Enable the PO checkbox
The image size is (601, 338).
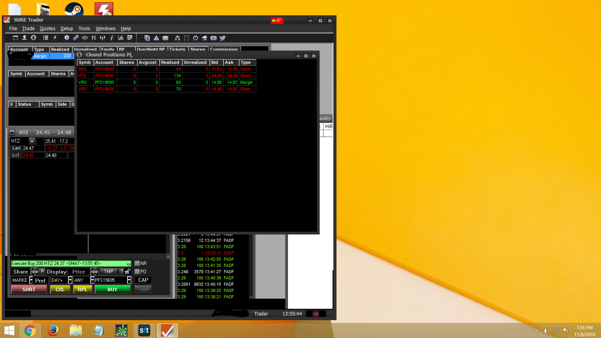pos(137,271)
